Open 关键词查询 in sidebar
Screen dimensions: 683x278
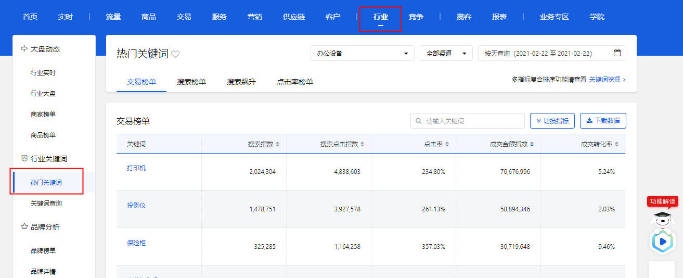[x=46, y=204]
